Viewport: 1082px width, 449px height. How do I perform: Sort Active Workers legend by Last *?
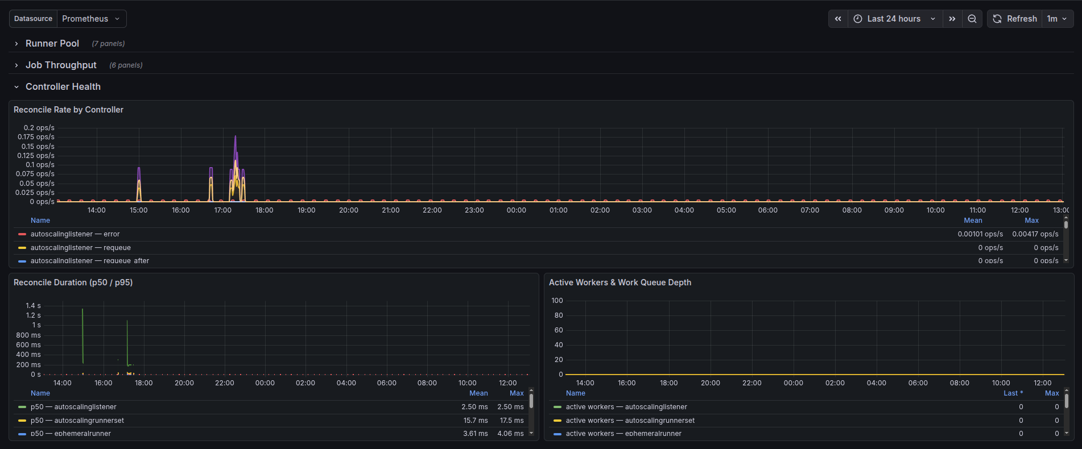[x=1013, y=393]
